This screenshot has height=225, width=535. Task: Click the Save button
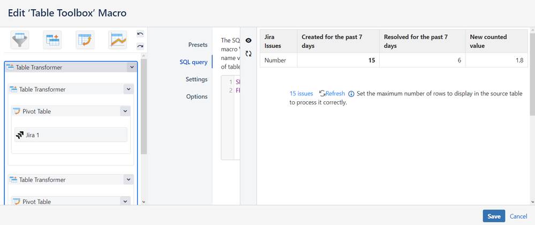(494, 216)
